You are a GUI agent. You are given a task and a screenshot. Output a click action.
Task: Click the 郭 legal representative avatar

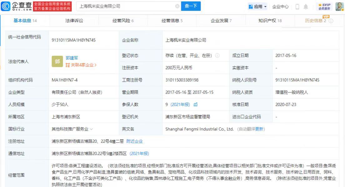pos(57,61)
